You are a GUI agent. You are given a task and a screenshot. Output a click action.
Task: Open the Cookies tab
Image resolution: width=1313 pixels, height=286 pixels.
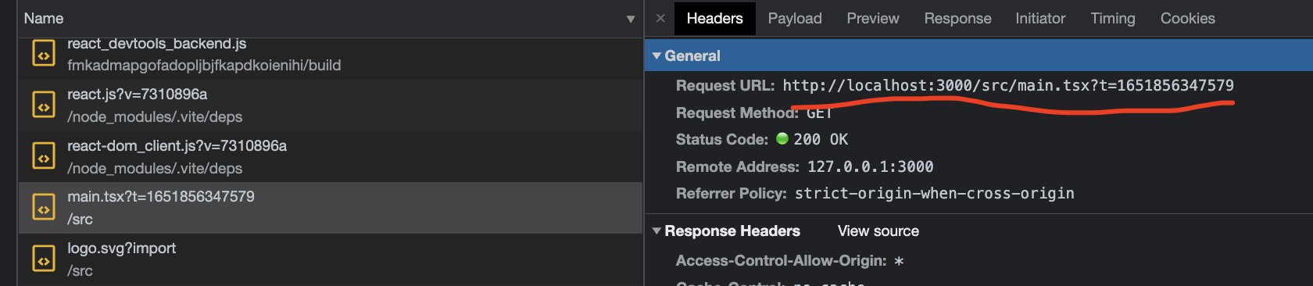click(x=1187, y=18)
